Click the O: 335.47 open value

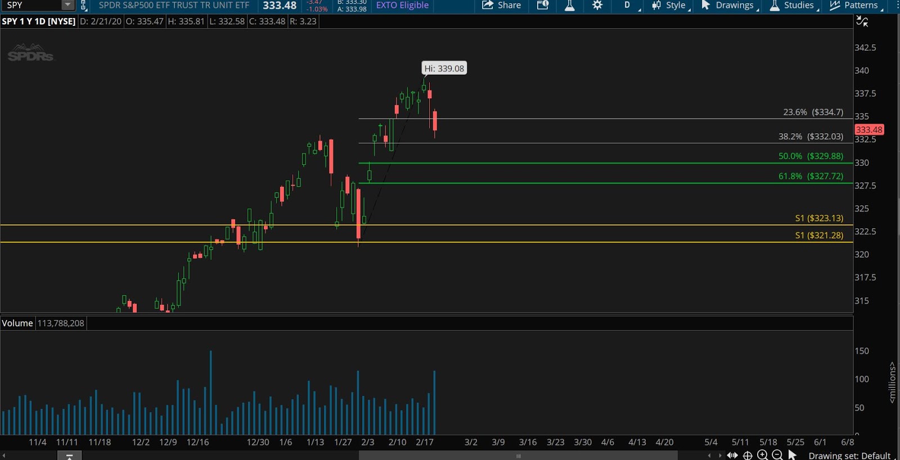point(145,21)
